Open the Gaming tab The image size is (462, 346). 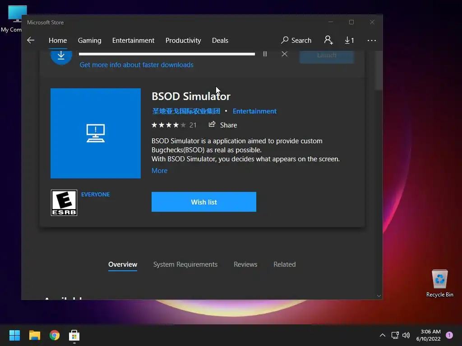tap(90, 40)
